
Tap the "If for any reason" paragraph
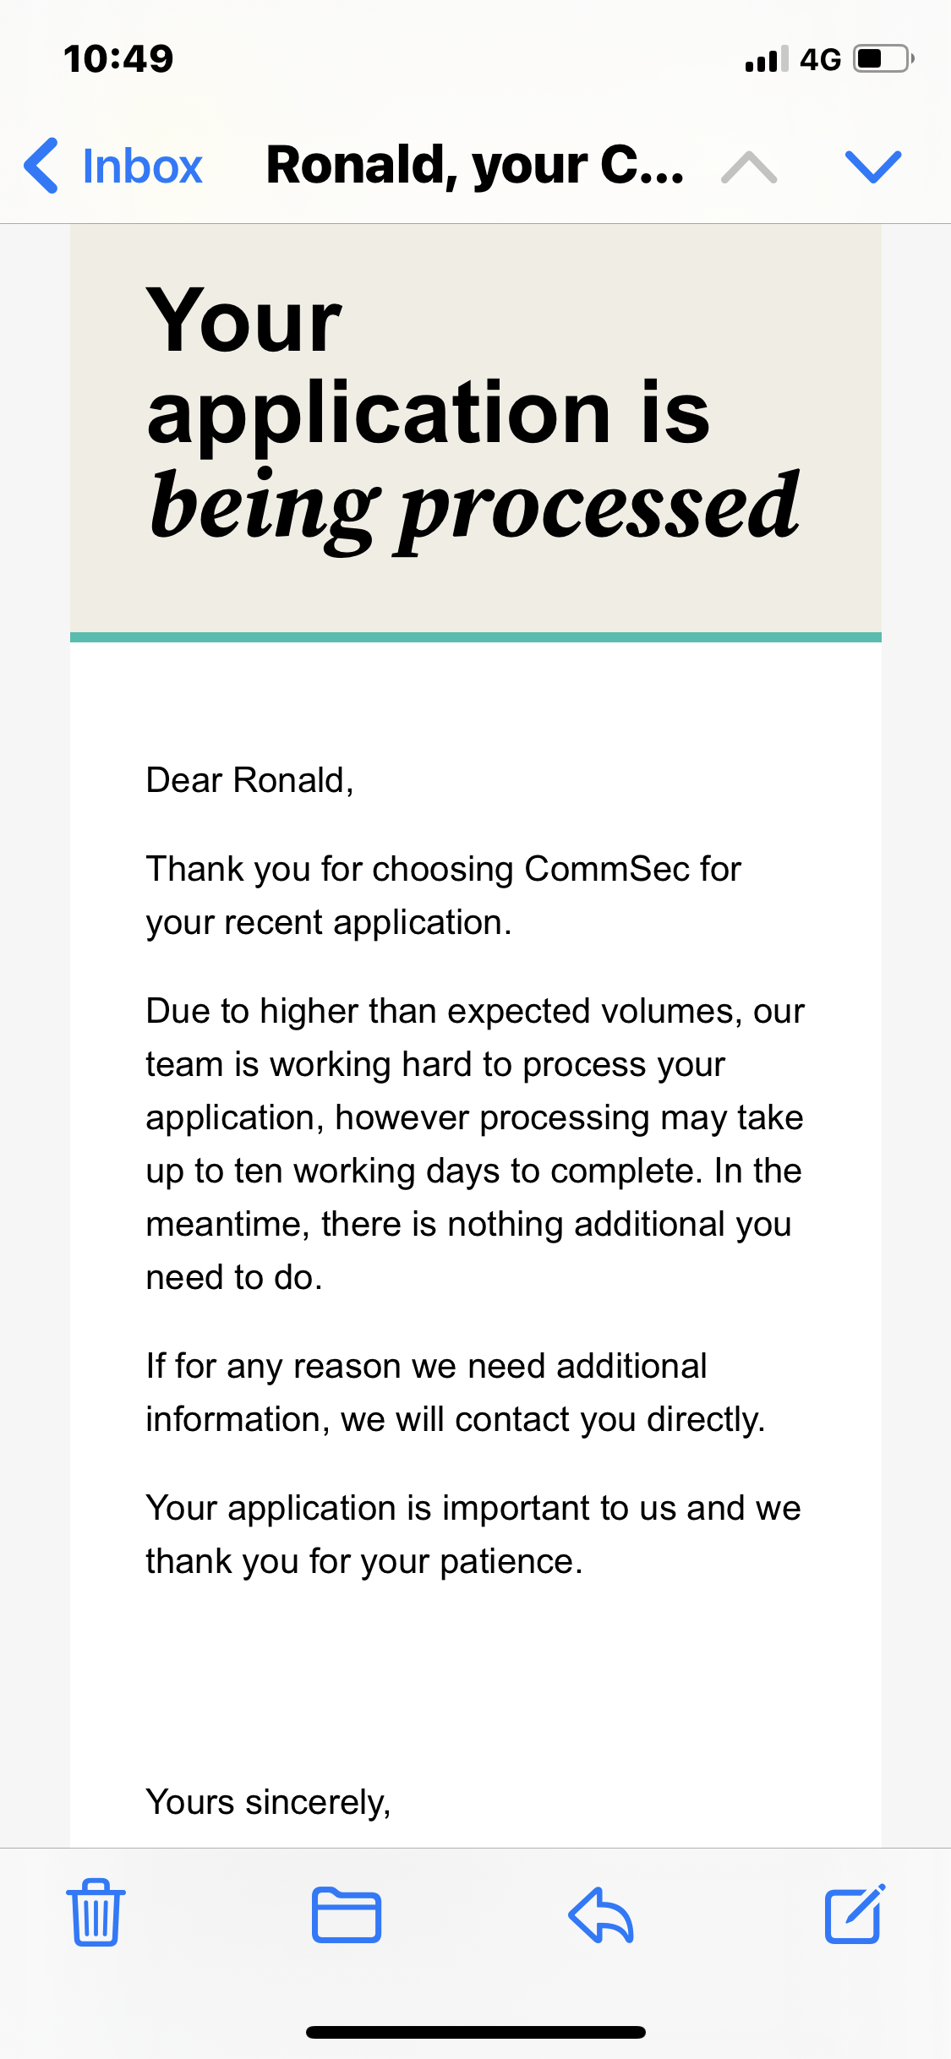[x=455, y=1392]
